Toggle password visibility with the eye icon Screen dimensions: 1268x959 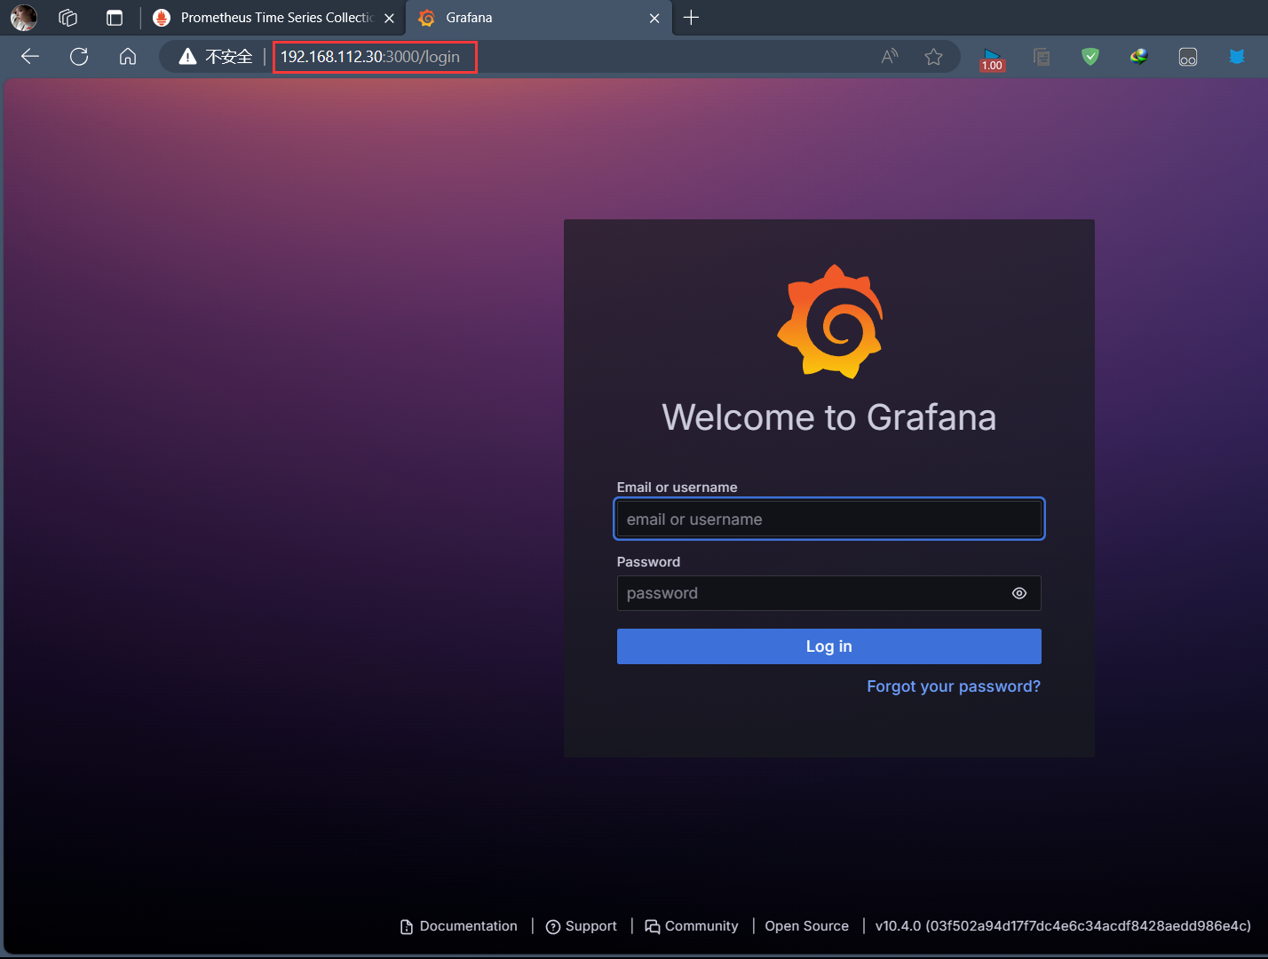1018,593
